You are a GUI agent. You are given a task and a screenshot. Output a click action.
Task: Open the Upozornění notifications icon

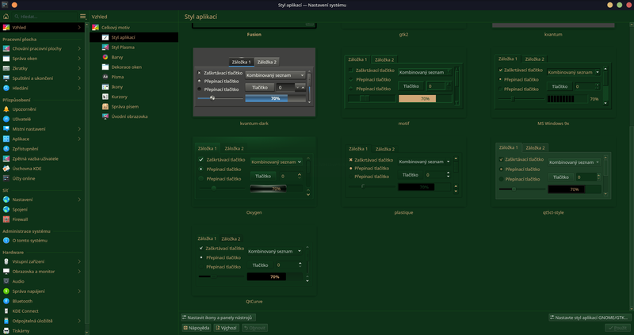pyautogui.click(x=6, y=108)
